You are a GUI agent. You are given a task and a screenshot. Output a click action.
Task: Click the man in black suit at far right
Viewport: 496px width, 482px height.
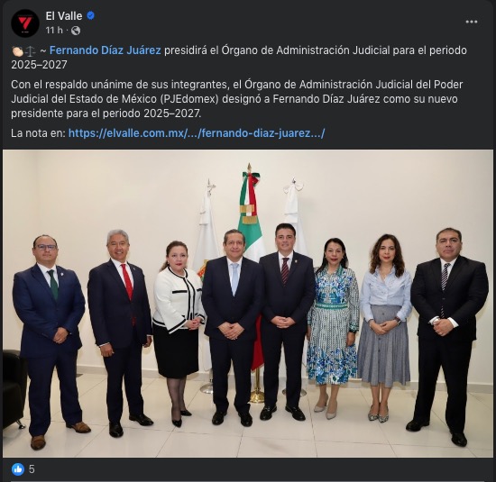(x=448, y=336)
